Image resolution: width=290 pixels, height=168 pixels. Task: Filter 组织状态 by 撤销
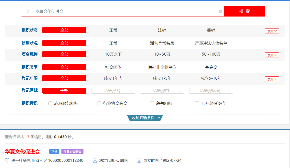click(x=211, y=30)
